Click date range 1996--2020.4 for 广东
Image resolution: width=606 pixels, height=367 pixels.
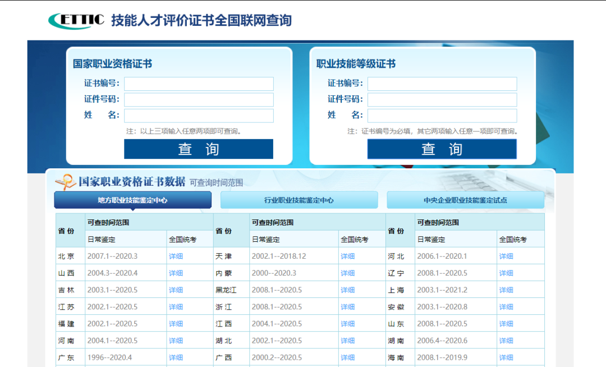point(110,357)
